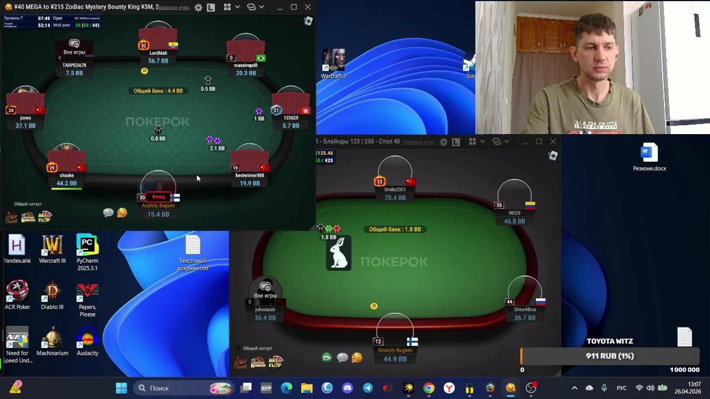Click TOYOTA WITZ donation progress bar
The image size is (710, 399).
pyautogui.click(x=610, y=356)
